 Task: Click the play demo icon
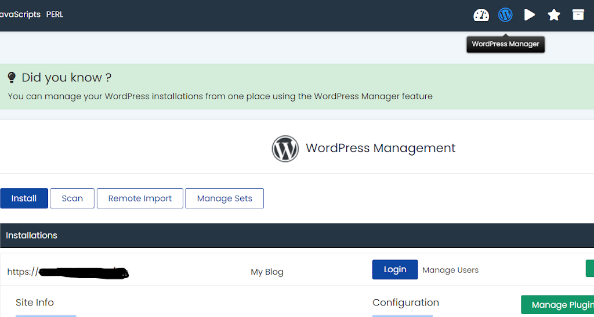[x=529, y=15]
